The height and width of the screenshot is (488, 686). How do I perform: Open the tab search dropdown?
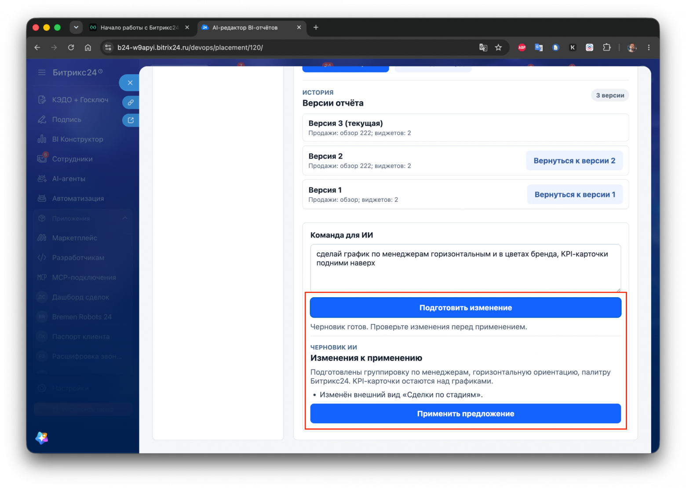pyautogui.click(x=76, y=27)
